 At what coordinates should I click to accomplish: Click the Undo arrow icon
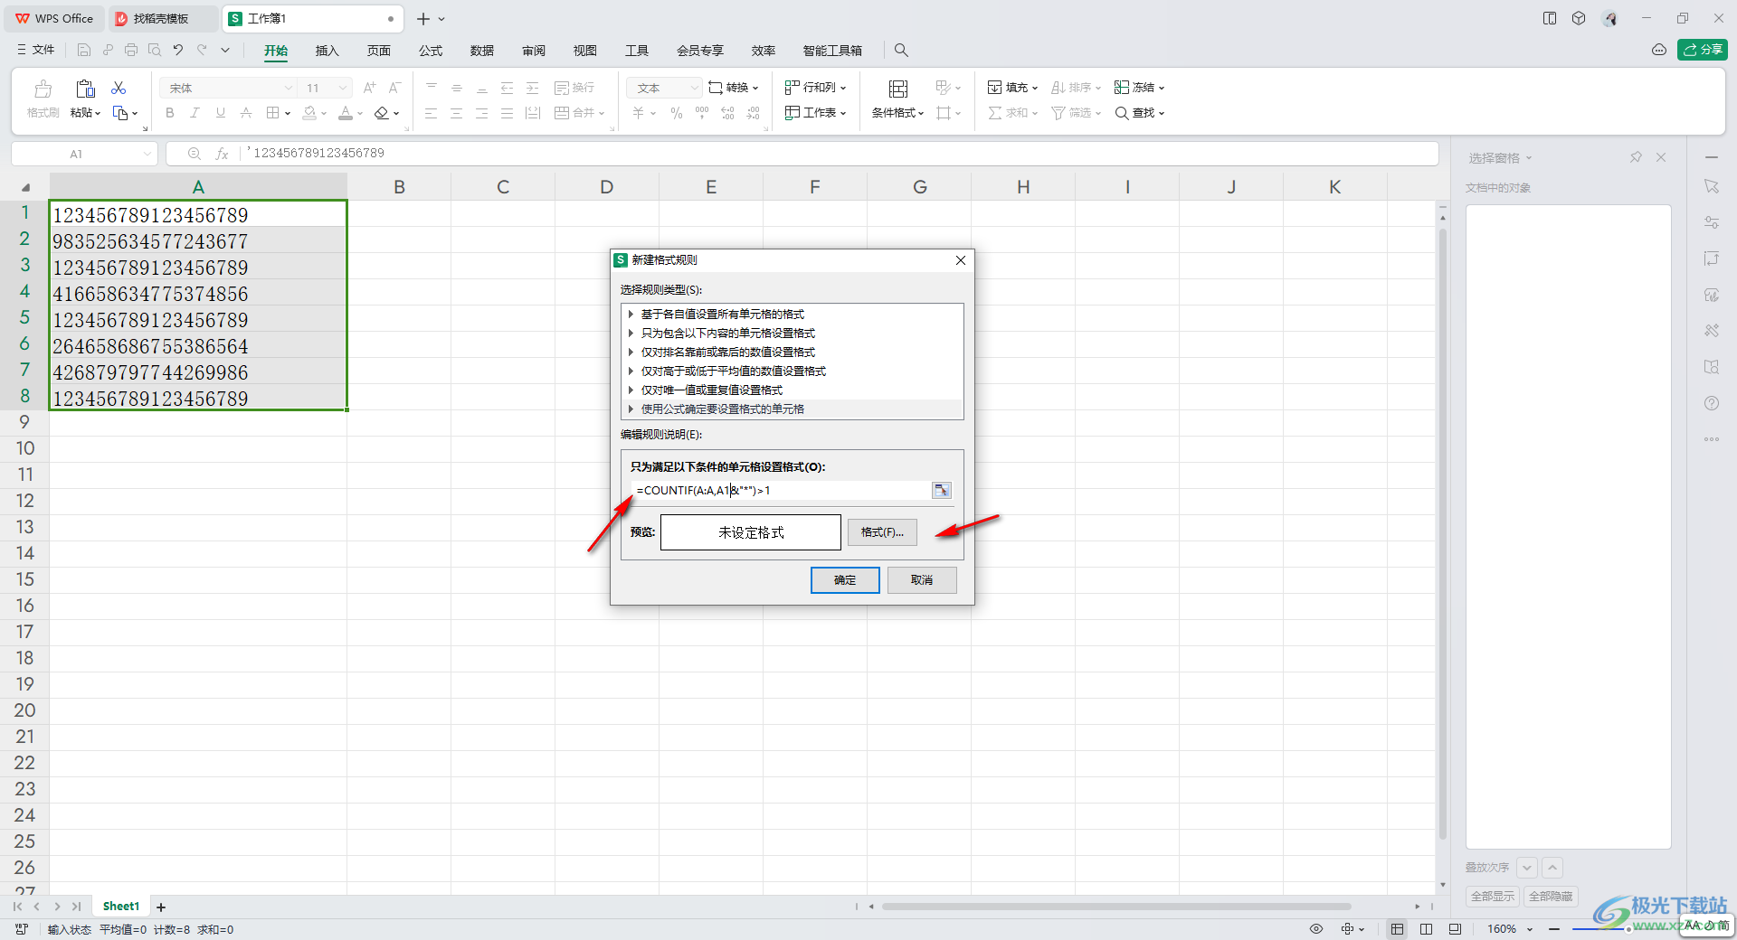(x=178, y=51)
